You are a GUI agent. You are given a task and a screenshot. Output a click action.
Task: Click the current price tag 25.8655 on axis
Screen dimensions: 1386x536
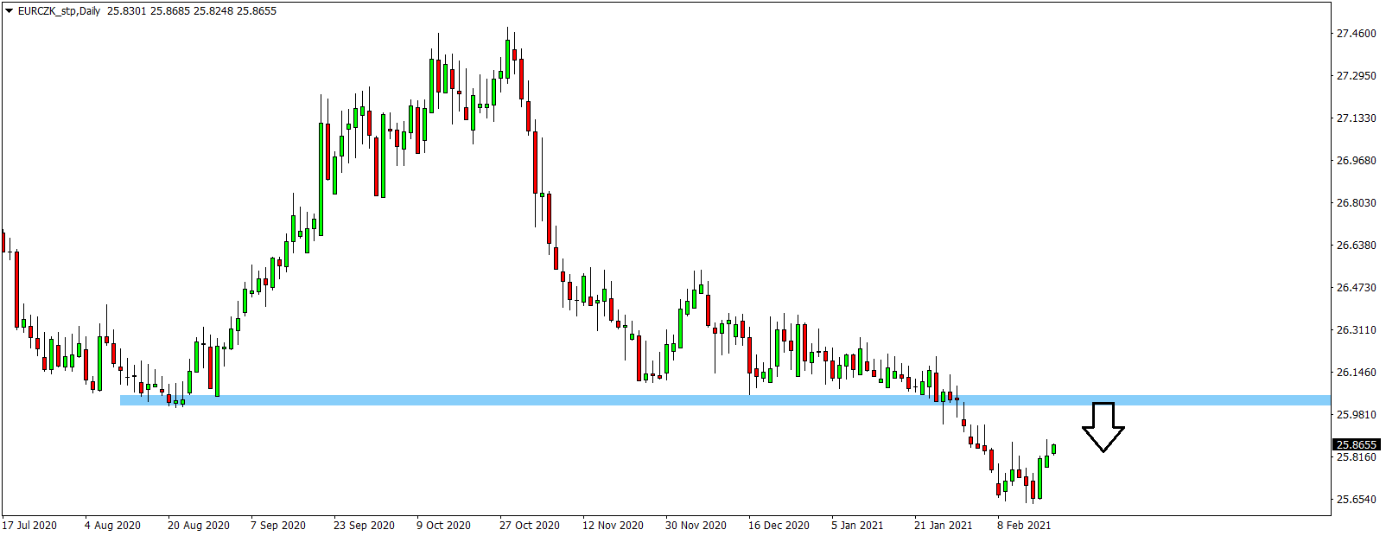coord(1357,444)
